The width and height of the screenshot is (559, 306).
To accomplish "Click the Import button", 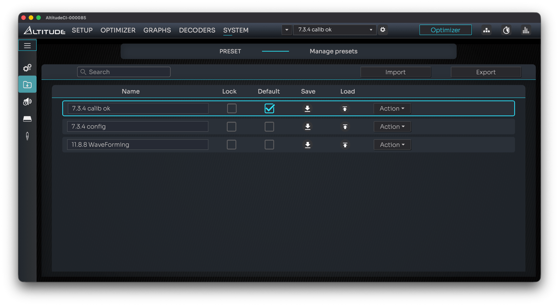I will pyautogui.click(x=395, y=72).
